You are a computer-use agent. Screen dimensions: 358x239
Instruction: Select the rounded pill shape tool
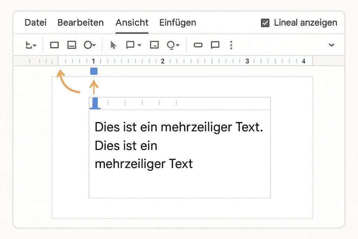(x=198, y=45)
